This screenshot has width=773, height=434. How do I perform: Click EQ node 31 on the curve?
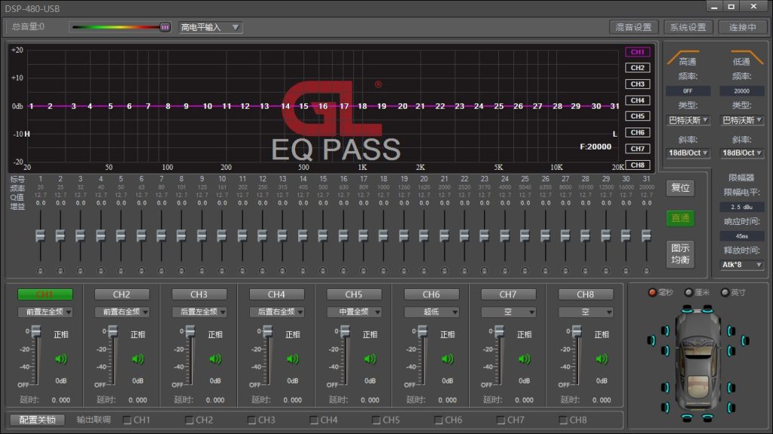click(x=614, y=106)
